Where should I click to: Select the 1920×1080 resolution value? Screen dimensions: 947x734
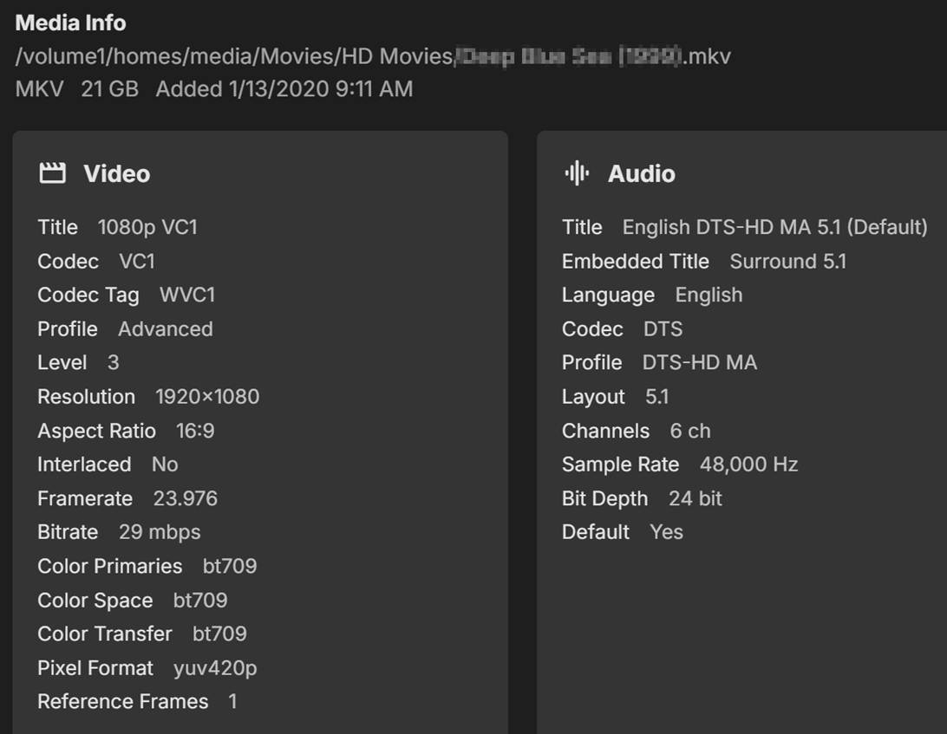(x=206, y=397)
